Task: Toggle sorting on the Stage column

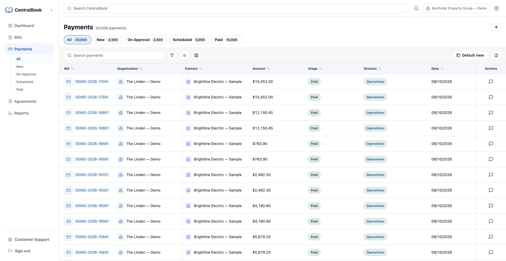Action: [x=315, y=68]
